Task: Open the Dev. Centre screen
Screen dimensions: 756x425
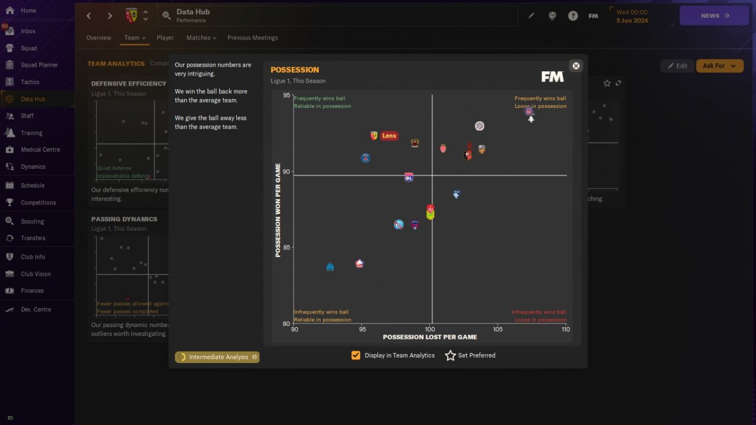Action: pos(37,309)
